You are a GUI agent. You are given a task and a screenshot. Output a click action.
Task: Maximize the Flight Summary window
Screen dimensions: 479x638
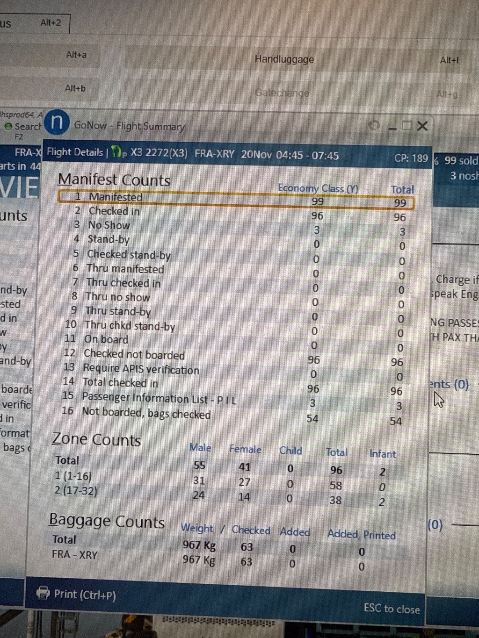click(x=407, y=126)
